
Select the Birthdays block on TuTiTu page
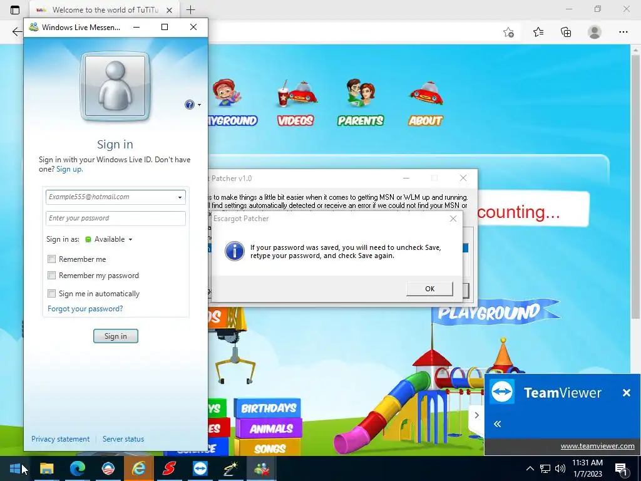268,408
